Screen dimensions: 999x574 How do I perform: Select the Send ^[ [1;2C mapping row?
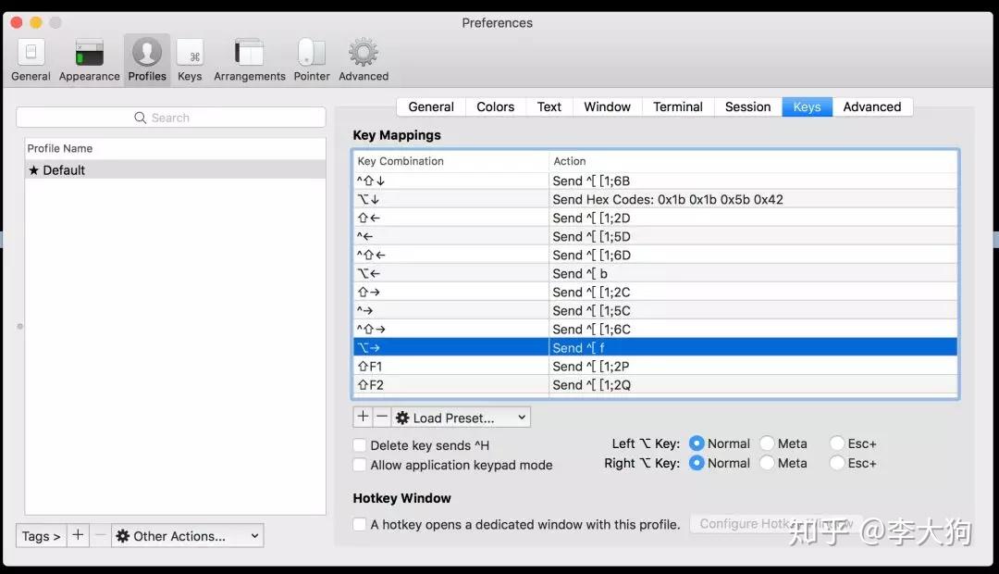[655, 292]
